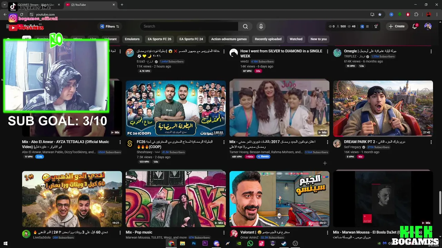Open new tab with plus button

(122, 5)
